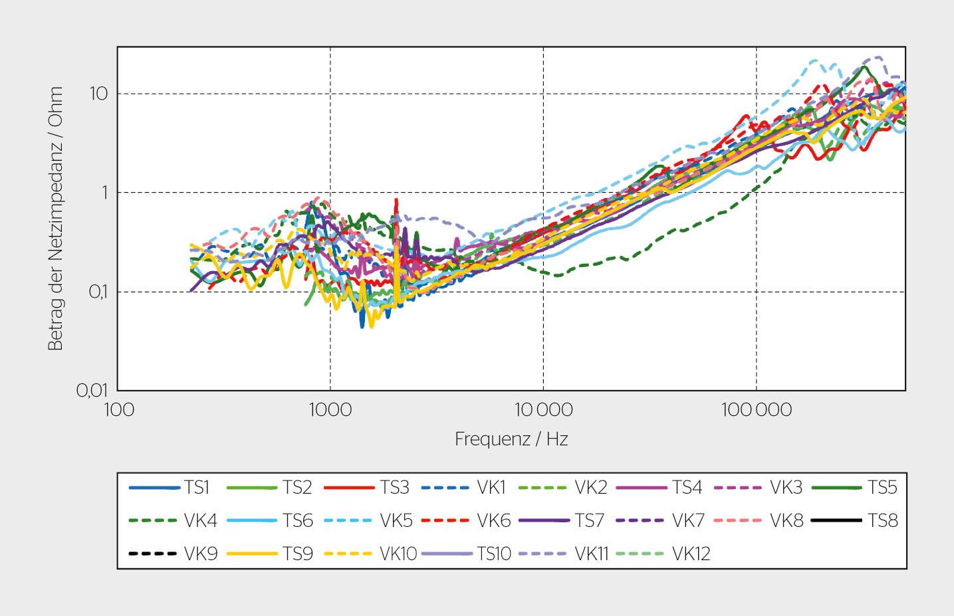954x616 pixels.
Task: Click the 100 000 x-axis tick label
Action: coord(757,410)
